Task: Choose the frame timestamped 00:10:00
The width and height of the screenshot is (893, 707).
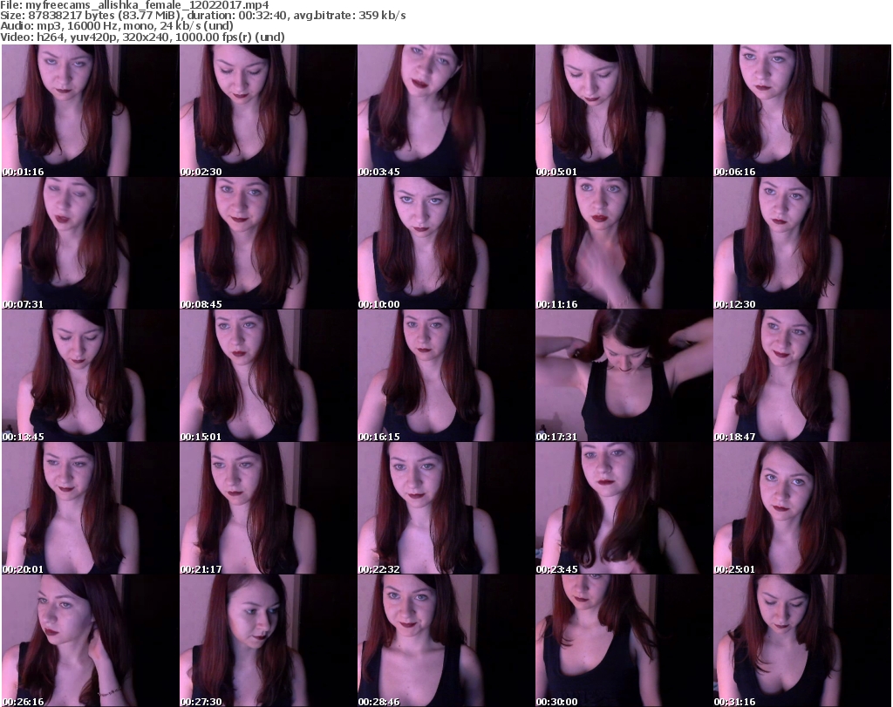Action: [x=446, y=243]
